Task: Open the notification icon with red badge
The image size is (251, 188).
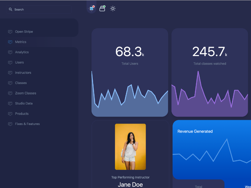Action: click(92, 8)
